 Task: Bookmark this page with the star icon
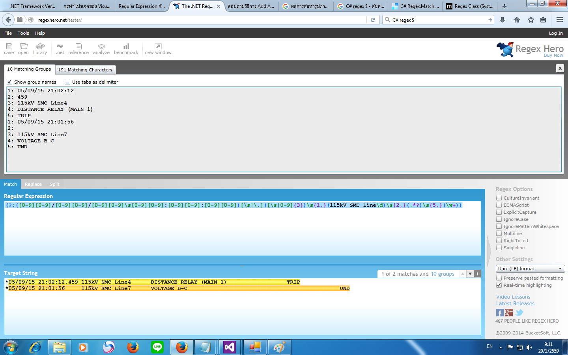coord(531,20)
